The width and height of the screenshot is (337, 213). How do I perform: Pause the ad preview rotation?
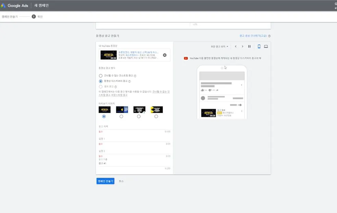[x=249, y=47]
